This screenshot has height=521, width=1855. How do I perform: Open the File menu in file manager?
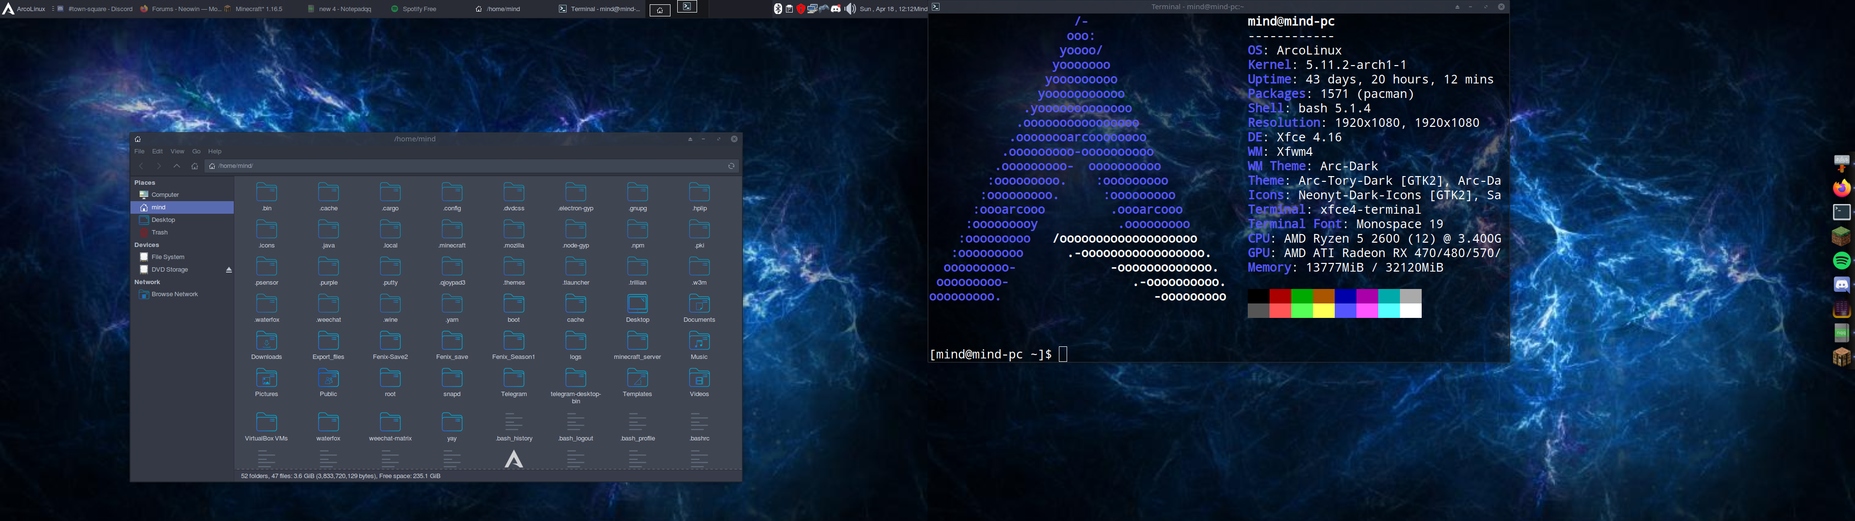139,152
